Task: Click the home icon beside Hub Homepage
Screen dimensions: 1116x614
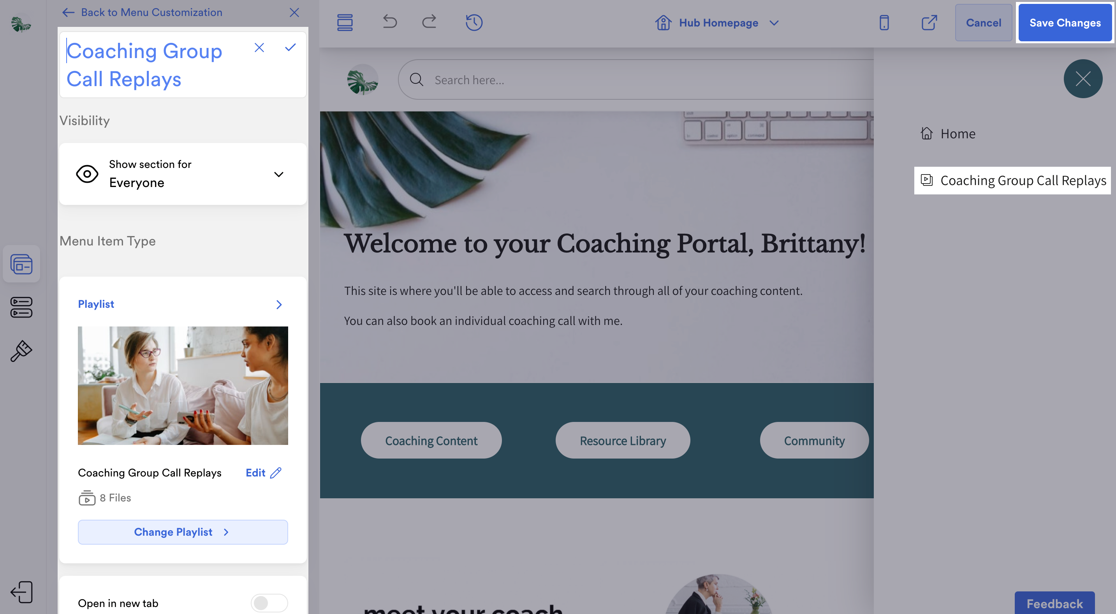Action: click(x=663, y=22)
